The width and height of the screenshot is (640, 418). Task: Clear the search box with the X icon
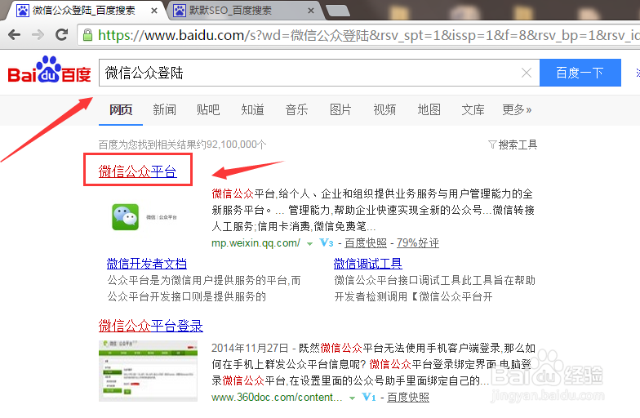pos(527,73)
